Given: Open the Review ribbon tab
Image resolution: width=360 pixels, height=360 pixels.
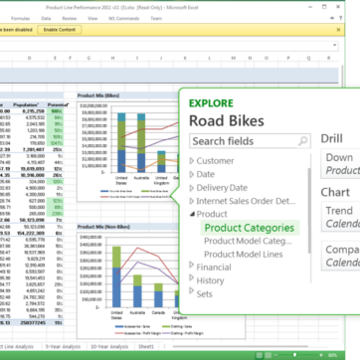Looking at the screenshot, I should click(69, 19).
